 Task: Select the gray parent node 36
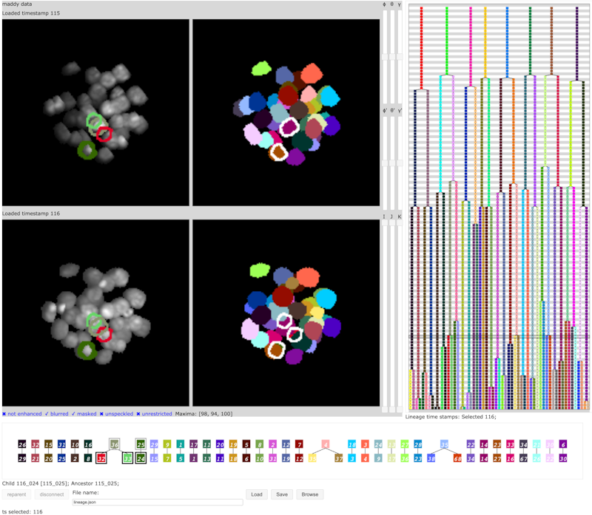tap(115, 445)
